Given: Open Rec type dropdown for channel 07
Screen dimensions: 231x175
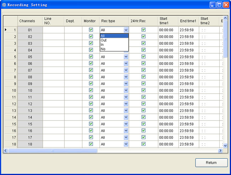Looking at the screenshot, I should 126,70.
